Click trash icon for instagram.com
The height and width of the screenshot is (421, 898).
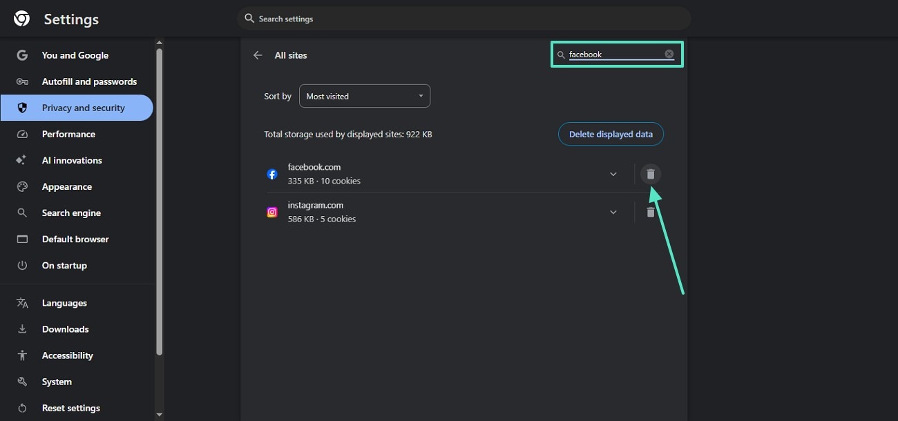[x=650, y=213]
